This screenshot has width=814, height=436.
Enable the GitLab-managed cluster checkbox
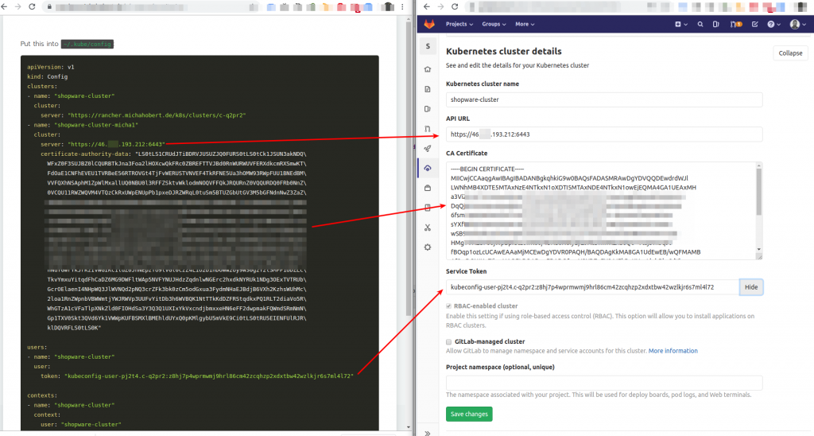[448, 342]
